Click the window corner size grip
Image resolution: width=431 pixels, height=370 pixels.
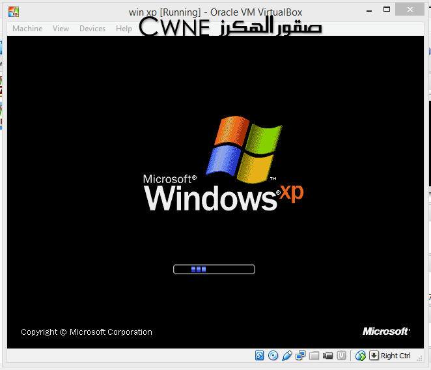click(419, 358)
